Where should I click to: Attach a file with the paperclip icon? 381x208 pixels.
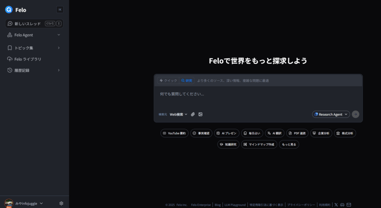(193, 114)
